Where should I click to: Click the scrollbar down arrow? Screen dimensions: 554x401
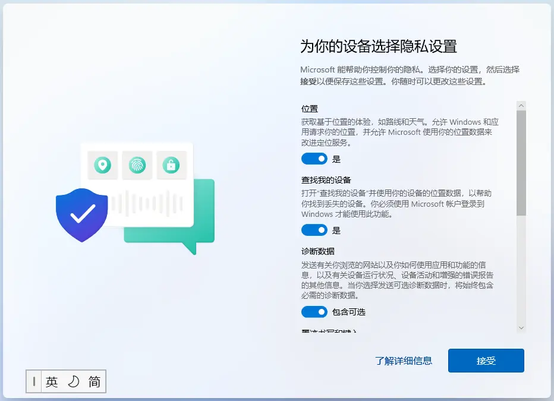click(521, 327)
